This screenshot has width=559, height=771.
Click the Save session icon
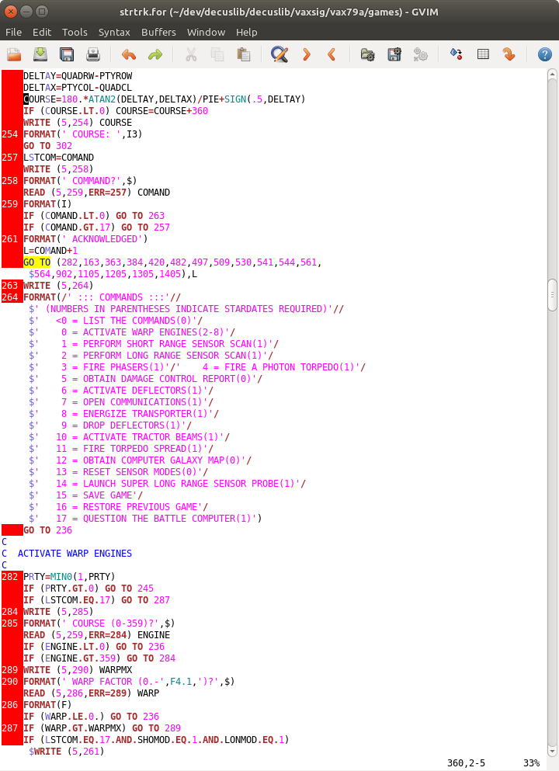click(394, 54)
